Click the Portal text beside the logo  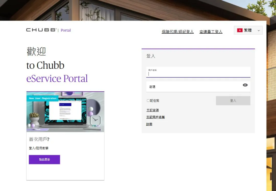[66, 30]
